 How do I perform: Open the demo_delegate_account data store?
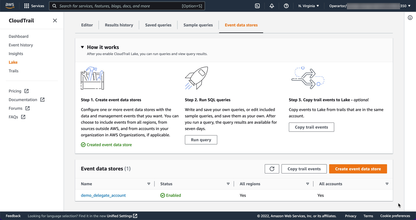click(103, 195)
